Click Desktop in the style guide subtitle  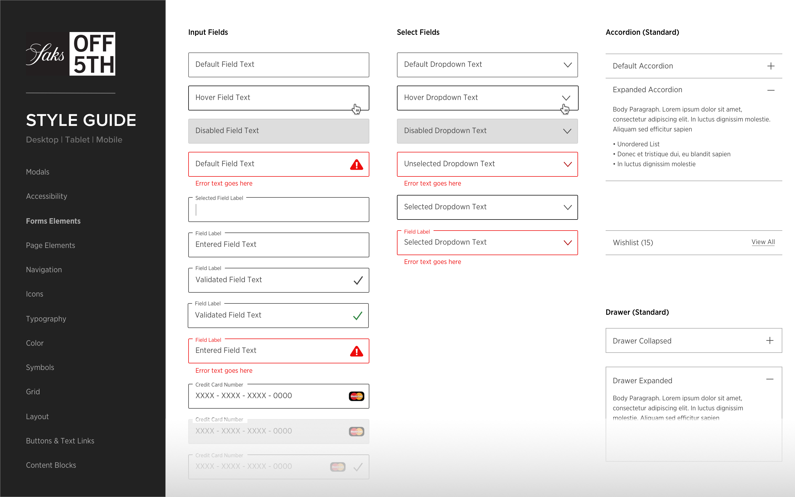43,140
